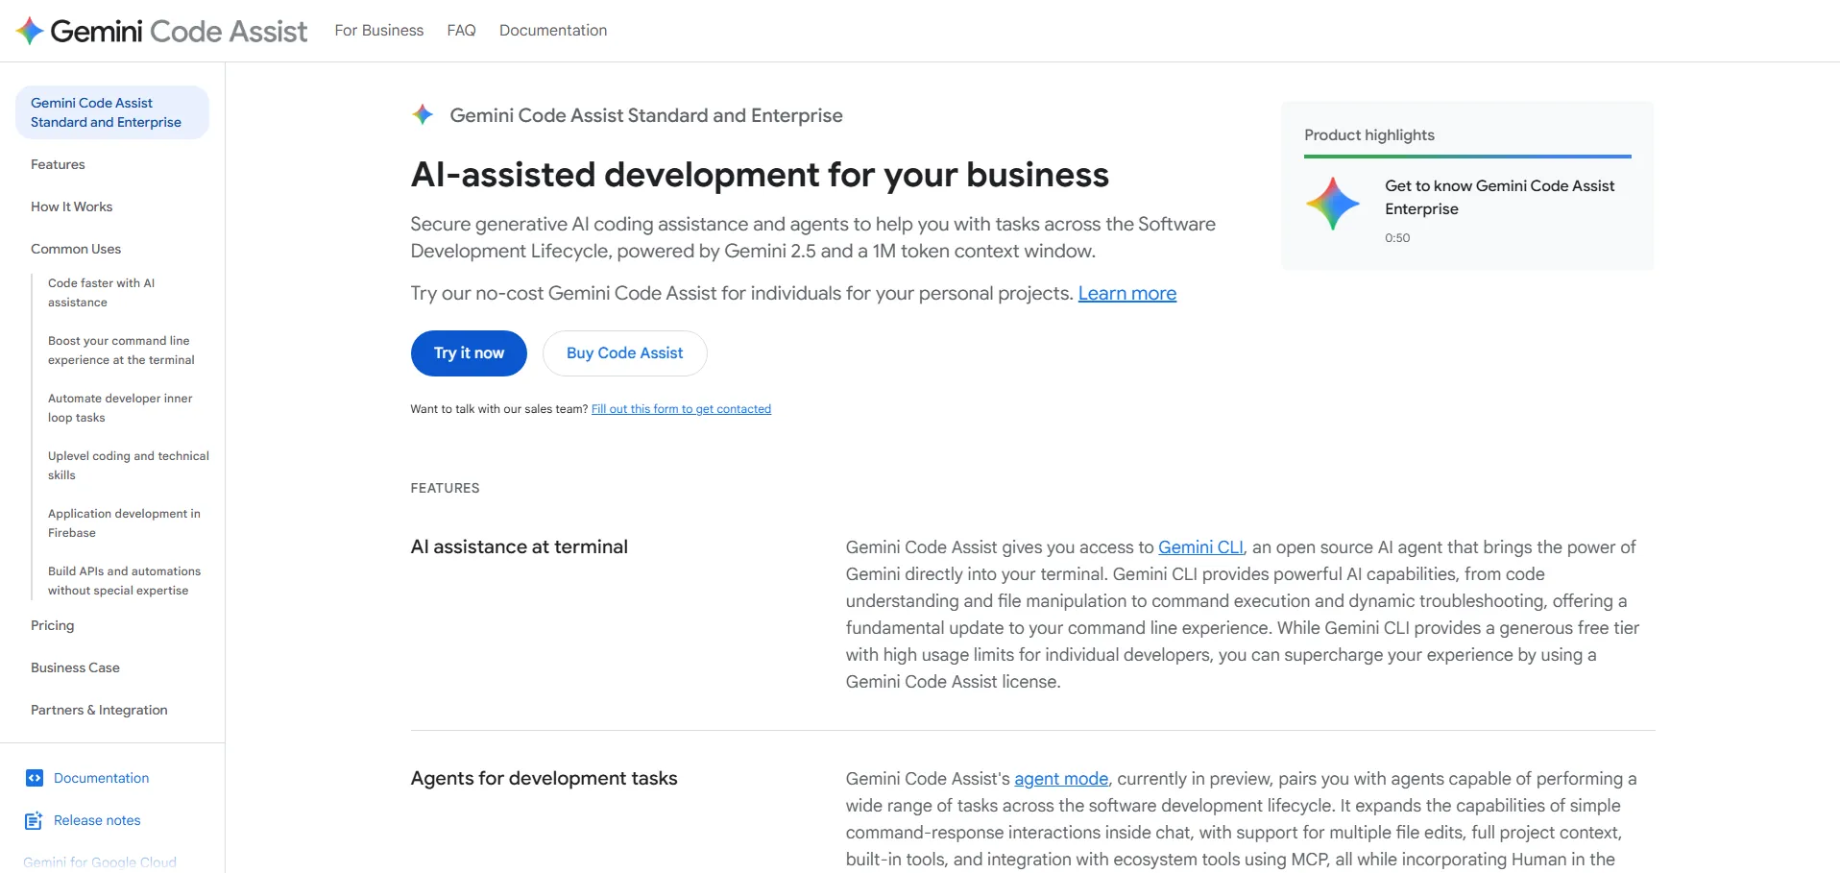Image resolution: width=1840 pixels, height=873 pixels.
Task: Select Code faster with AI assistance
Action: (101, 293)
